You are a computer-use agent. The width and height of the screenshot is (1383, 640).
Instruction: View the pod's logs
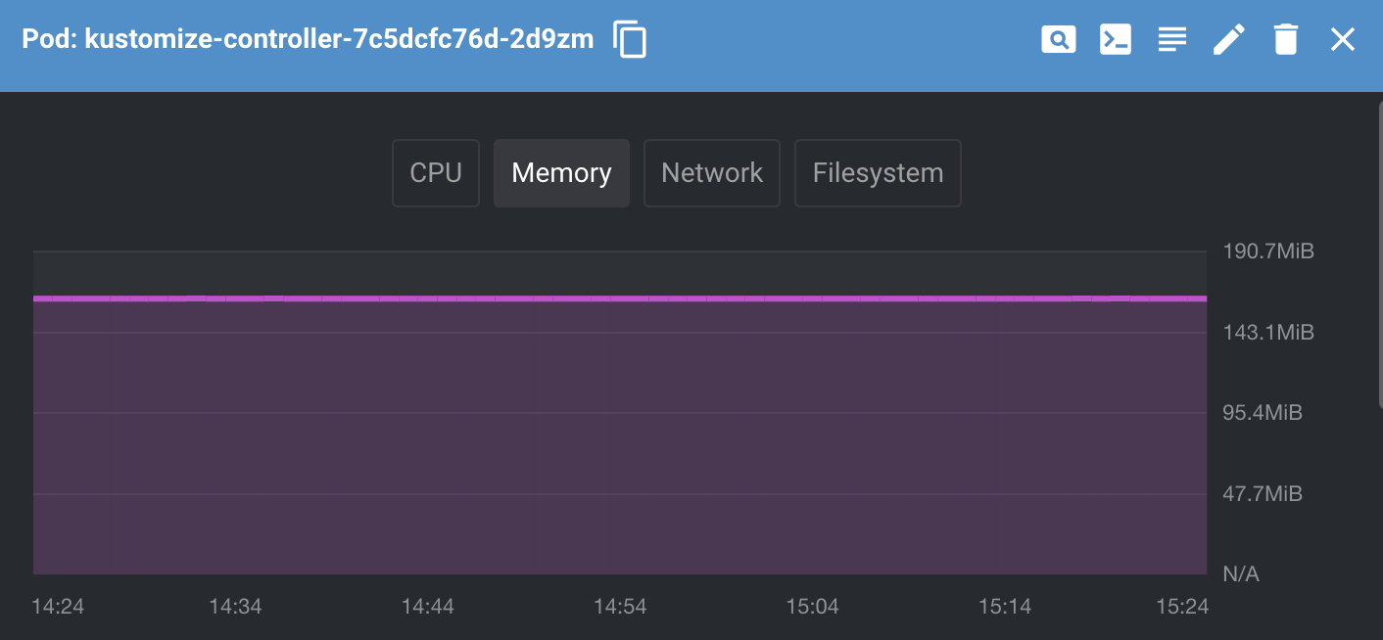[x=1171, y=39]
